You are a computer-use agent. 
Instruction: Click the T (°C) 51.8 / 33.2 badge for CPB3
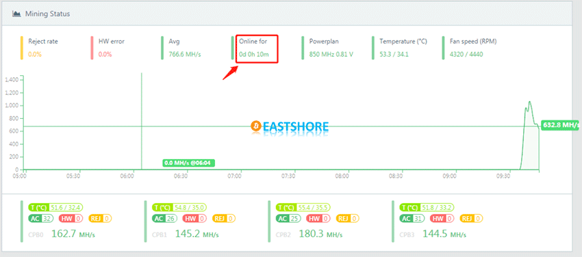(427, 207)
